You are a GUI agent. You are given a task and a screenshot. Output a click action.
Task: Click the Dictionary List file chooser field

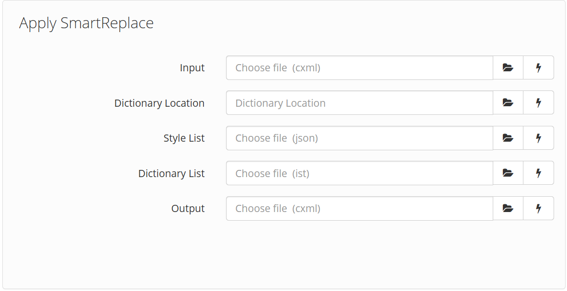359,173
